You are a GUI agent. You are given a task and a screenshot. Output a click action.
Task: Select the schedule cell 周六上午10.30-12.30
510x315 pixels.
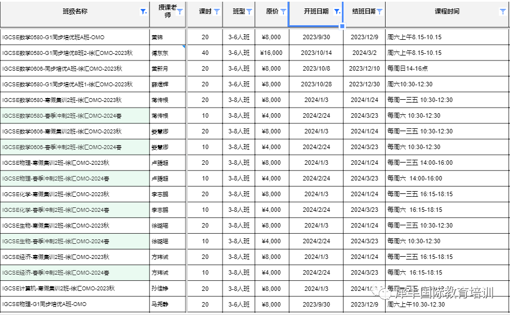coord(448,304)
